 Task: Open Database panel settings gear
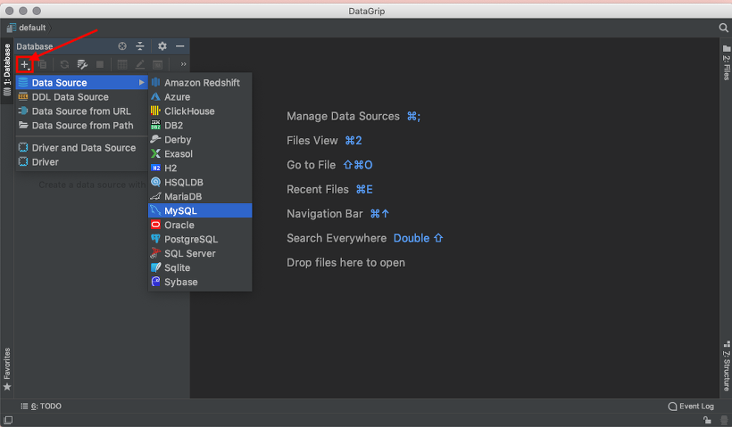162,46
